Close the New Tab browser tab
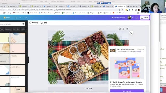166x93 pixels. pyautogui.click(x=137, y=6)
